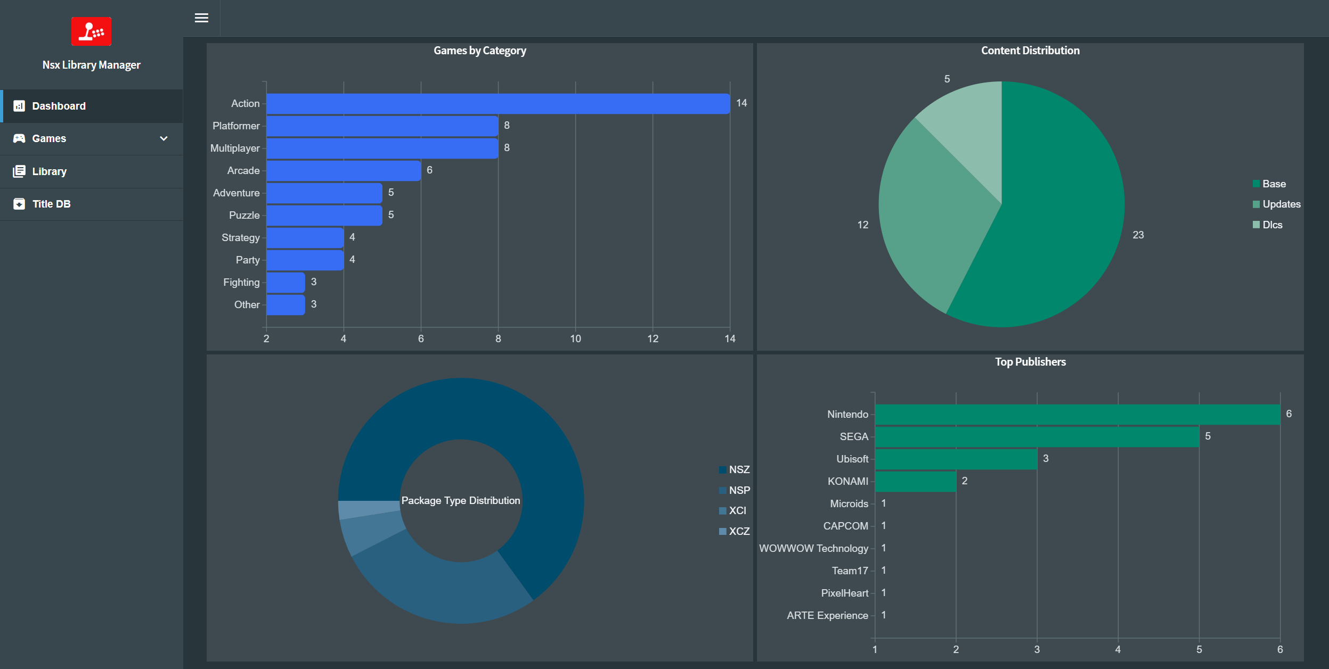Click the Action category bar
This screenshot has height=669, width=1329.
498,104
